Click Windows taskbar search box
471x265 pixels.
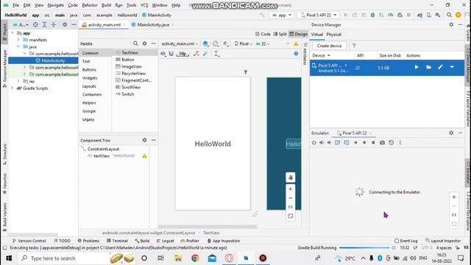coord(77,258)
